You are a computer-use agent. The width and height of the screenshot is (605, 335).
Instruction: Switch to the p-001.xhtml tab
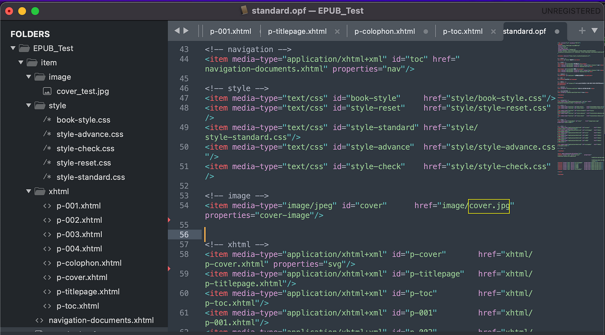coord(231,31)
